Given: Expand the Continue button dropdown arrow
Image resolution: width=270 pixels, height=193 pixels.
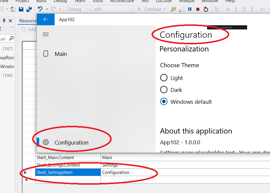Looking at the screenshot, I should [x=165, y=9].
